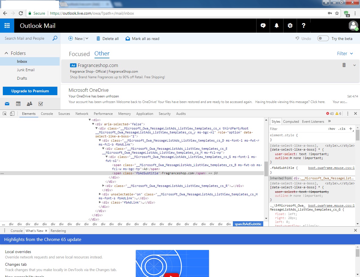This screenshot has width=360, height=277.
Task: Delete the Fragranceshop.com ad with trash icon
Action: pyautogui.click(x=344, y=65)
